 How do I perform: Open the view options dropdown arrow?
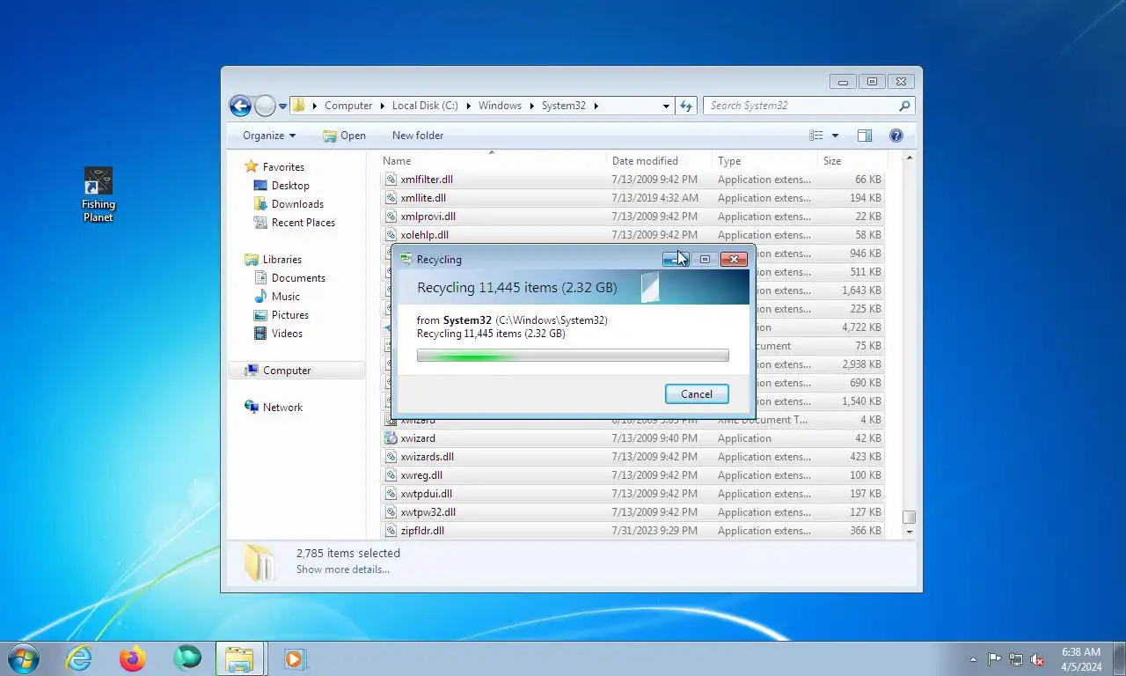835,136
